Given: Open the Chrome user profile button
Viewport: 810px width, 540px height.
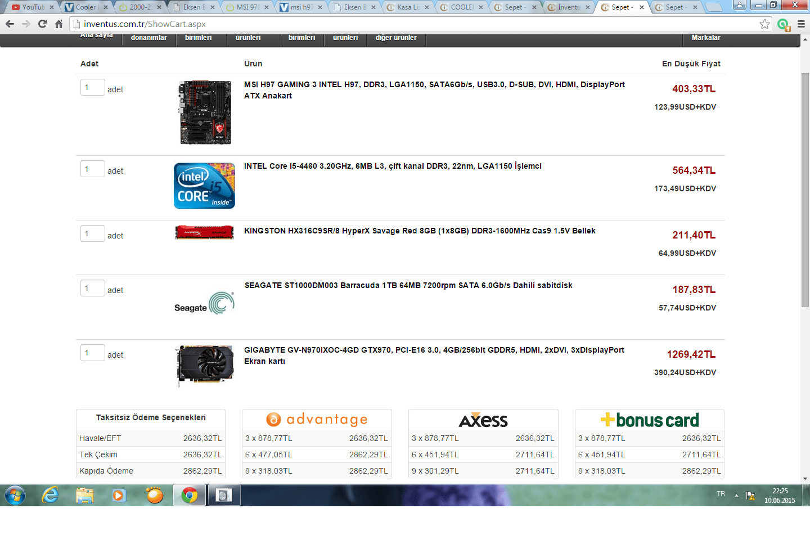Looking at the screenshot, I should (x=740, y=5).
